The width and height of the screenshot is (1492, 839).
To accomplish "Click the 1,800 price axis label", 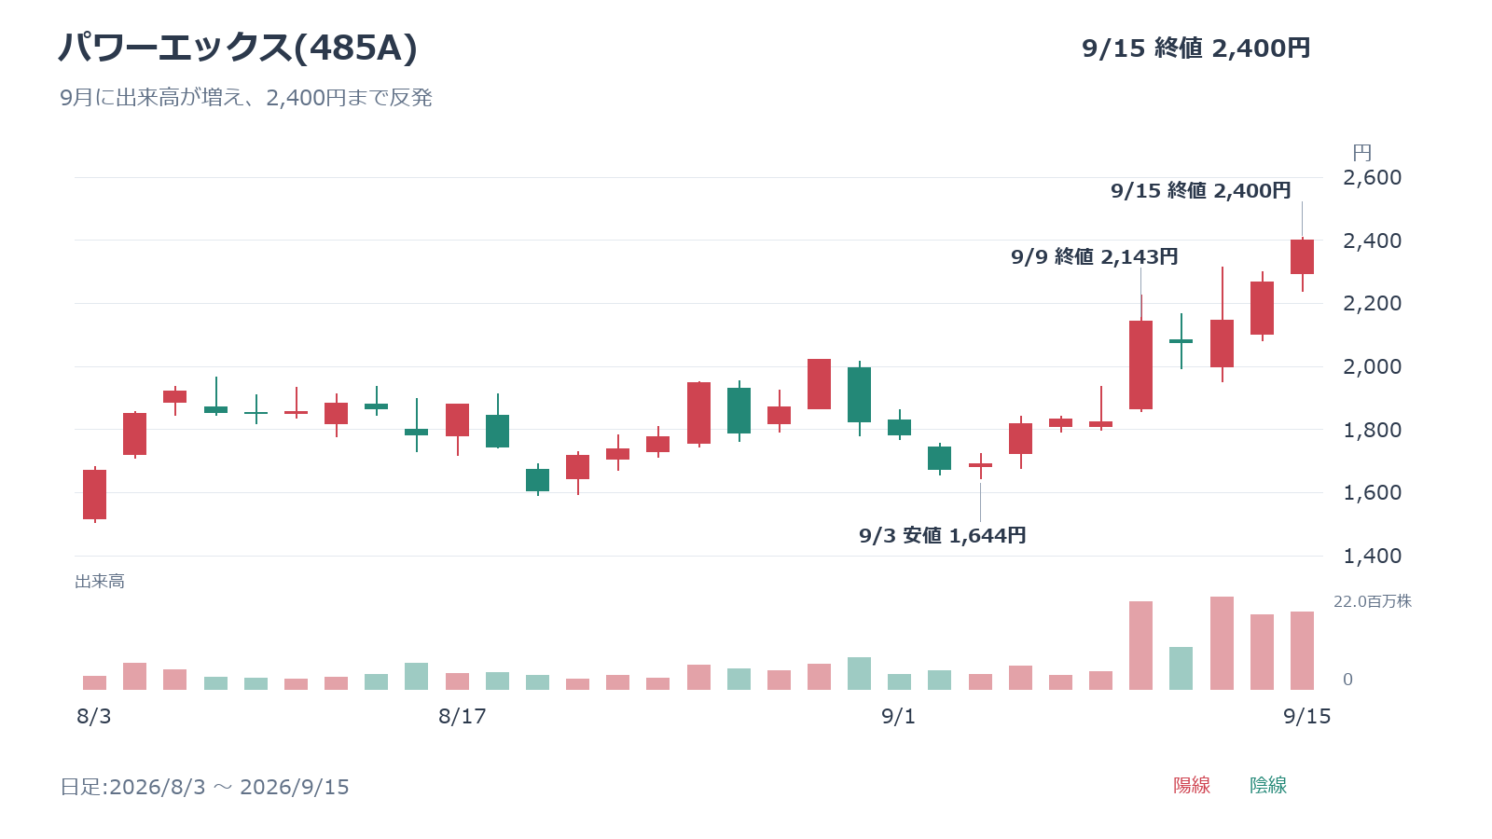I will click(x=1372, y=430).
